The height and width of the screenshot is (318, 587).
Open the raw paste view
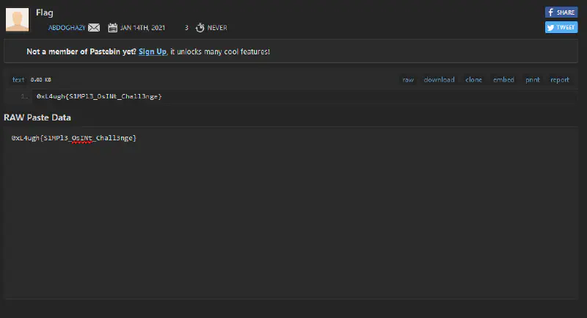(x=408, y=79)
